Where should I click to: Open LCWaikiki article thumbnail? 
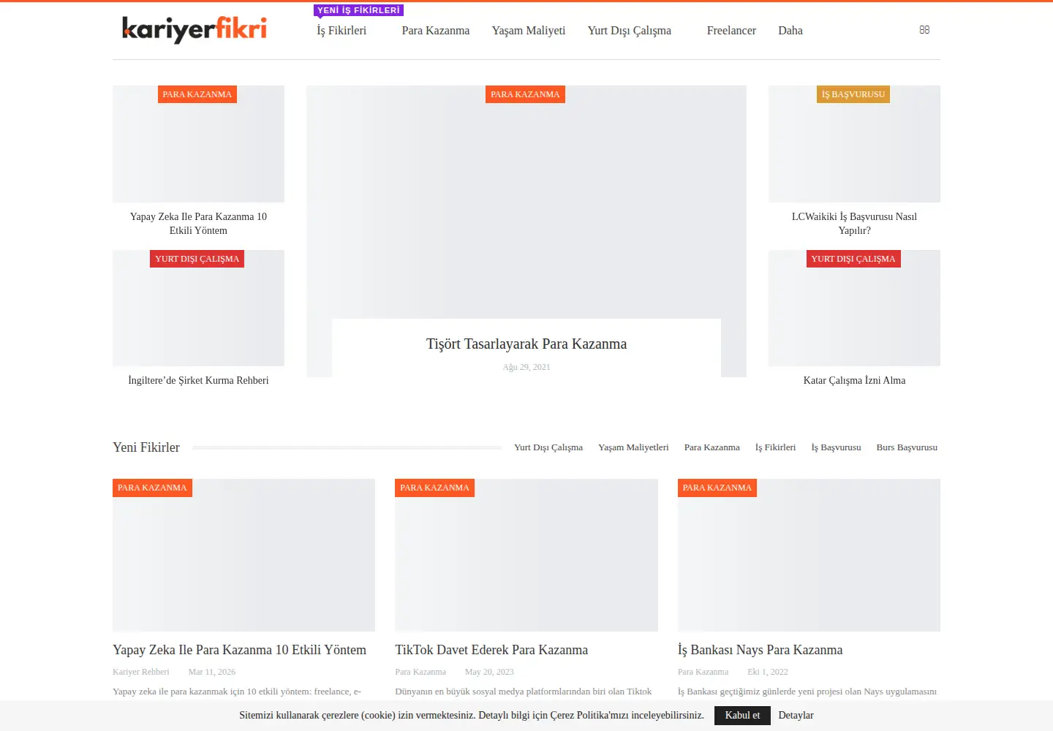(854, 152)
